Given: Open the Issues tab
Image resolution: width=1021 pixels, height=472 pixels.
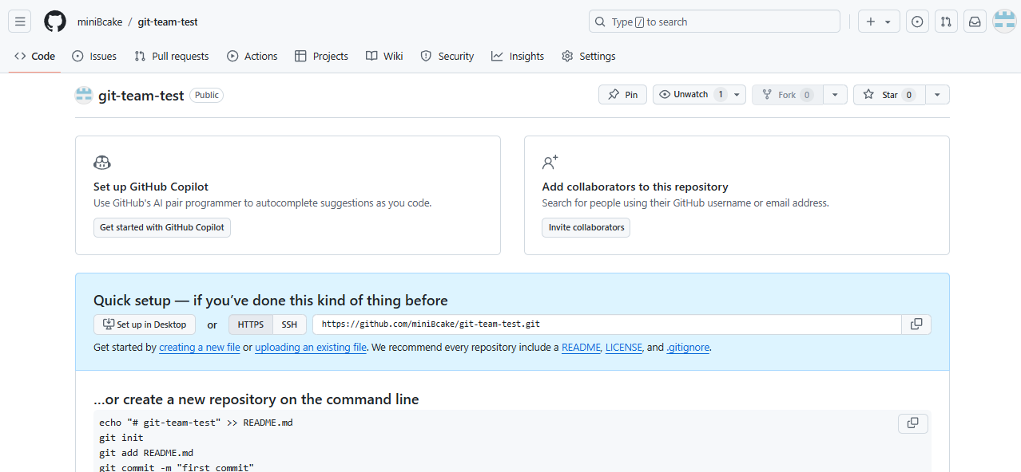Looking at the screenshot, I should tap(94, 56).
